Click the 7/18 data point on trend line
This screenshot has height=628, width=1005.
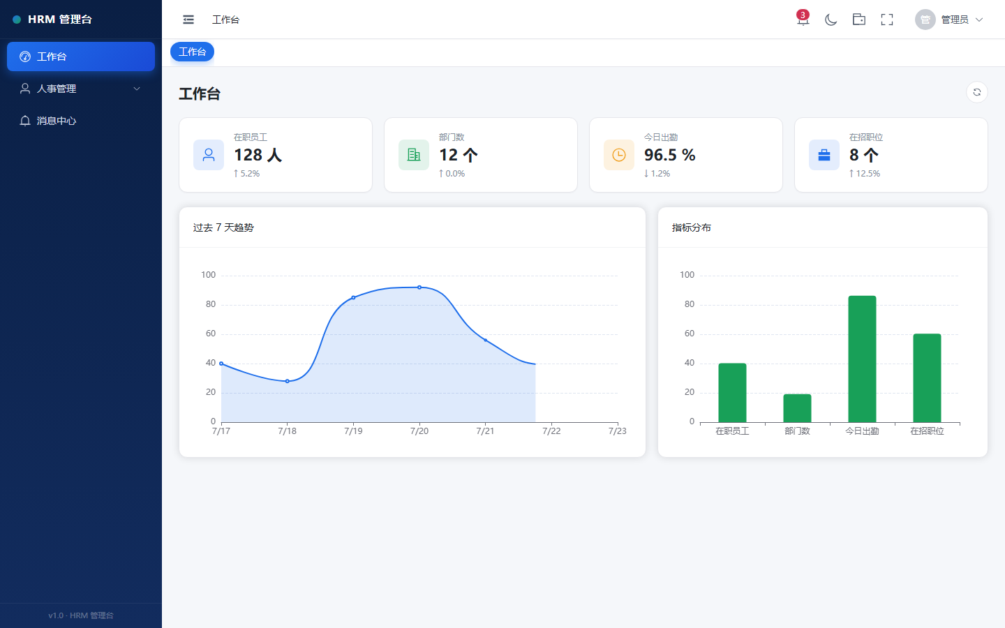point(288,381)
